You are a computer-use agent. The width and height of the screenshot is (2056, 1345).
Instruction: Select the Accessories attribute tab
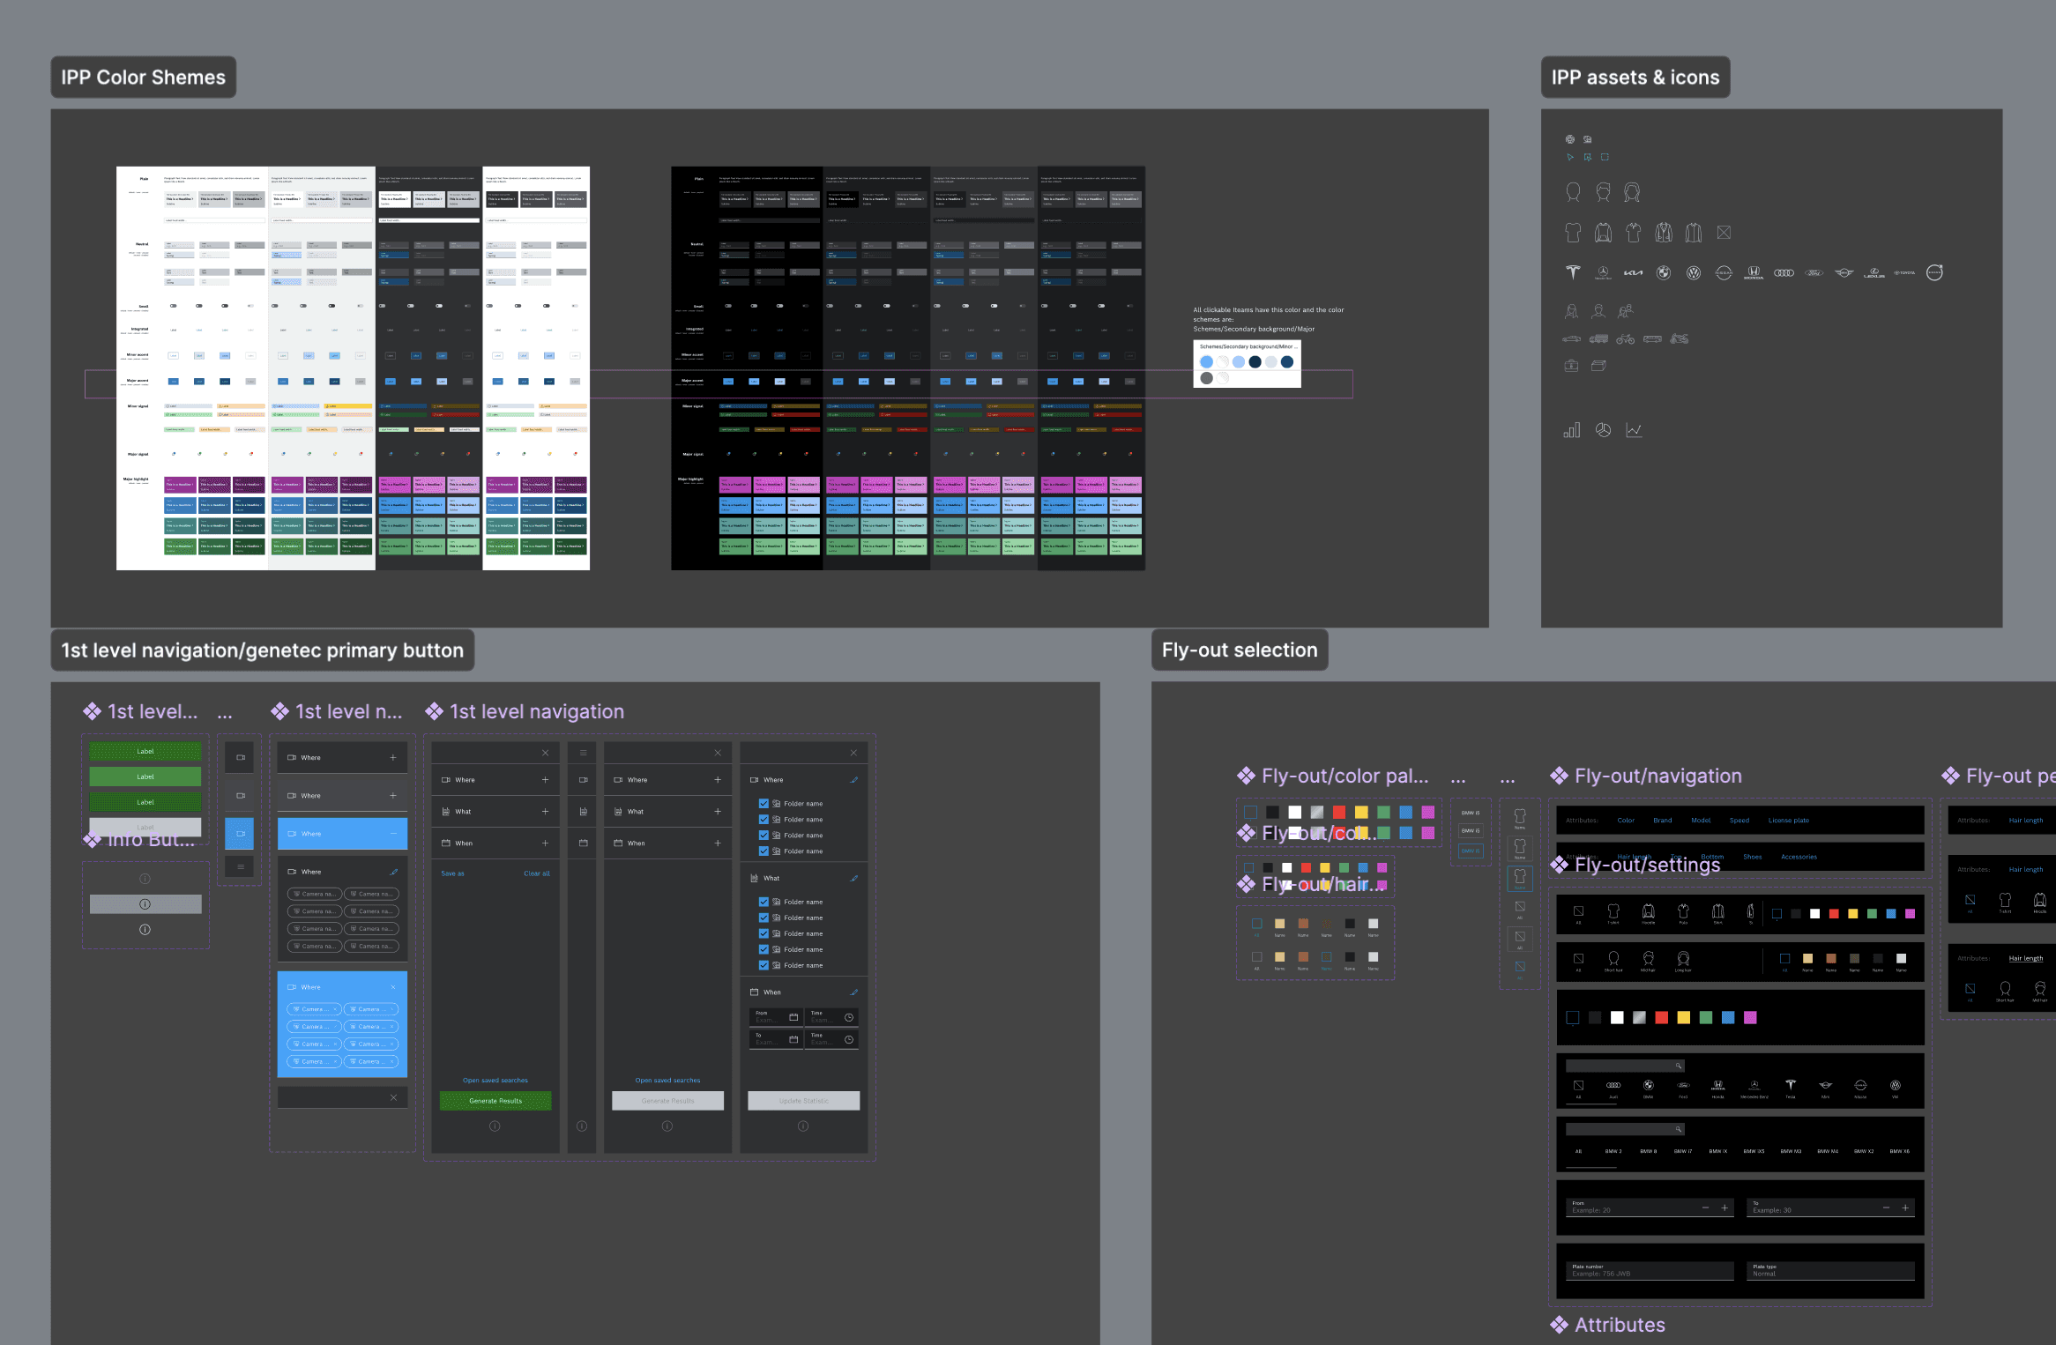1798,857
